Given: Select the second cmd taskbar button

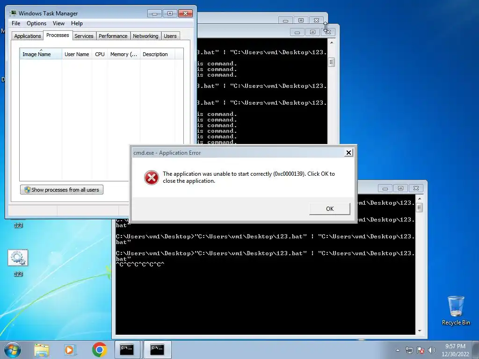Looking at the screenshot, I should pyautogui.click(x=157, y=350).
